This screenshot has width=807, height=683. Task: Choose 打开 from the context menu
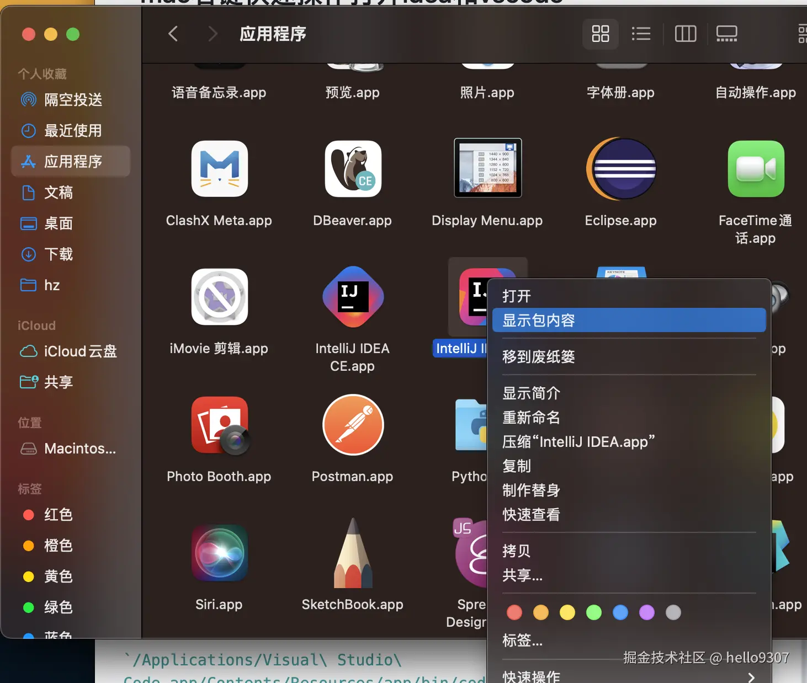629,296
